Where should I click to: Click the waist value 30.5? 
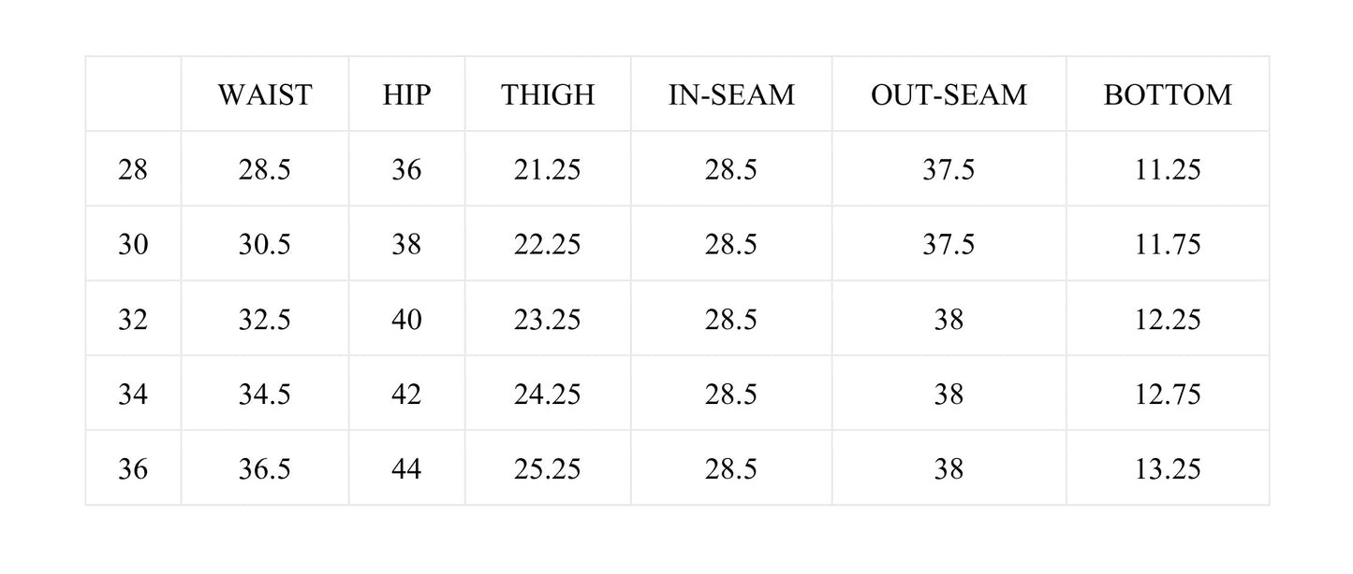[264, 245]
